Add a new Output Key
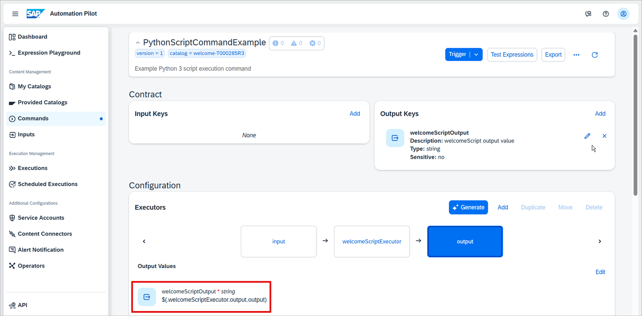 click(600, 113)
